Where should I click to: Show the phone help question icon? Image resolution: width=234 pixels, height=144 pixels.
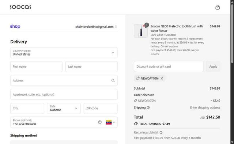click(100, 122)
